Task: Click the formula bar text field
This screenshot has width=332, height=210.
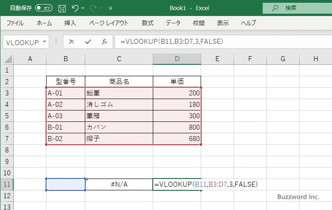Action: tap(219, 42)
